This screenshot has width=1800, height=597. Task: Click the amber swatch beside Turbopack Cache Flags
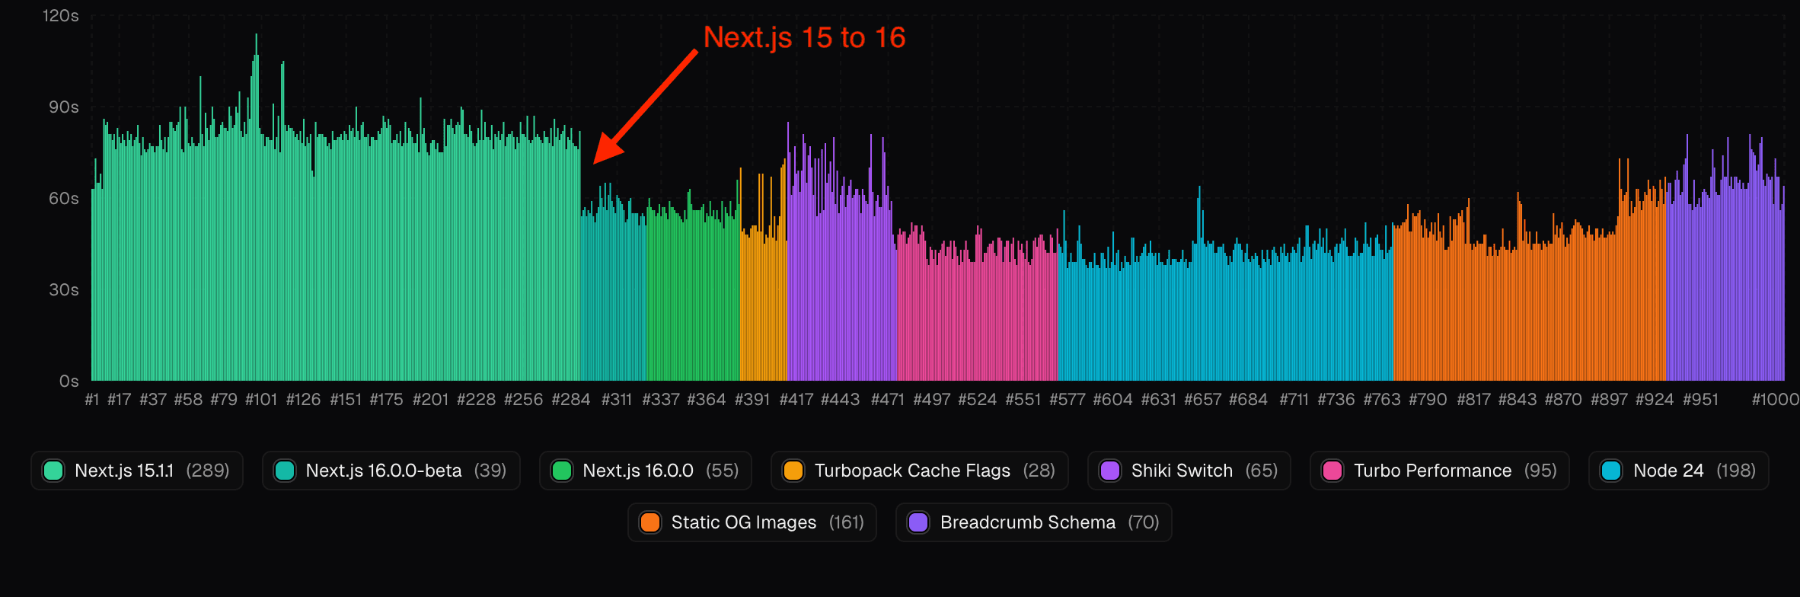[x=793, y=471]
